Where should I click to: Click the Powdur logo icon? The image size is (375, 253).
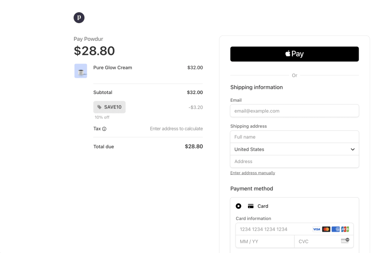pos(79,18)
